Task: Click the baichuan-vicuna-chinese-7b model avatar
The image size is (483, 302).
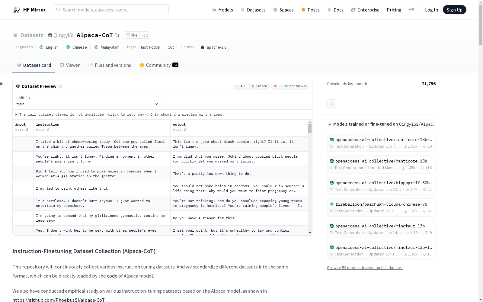Action: point(332,204)
